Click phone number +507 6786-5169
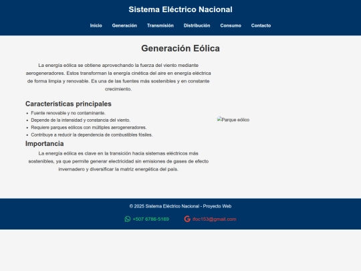 (151, 219)
